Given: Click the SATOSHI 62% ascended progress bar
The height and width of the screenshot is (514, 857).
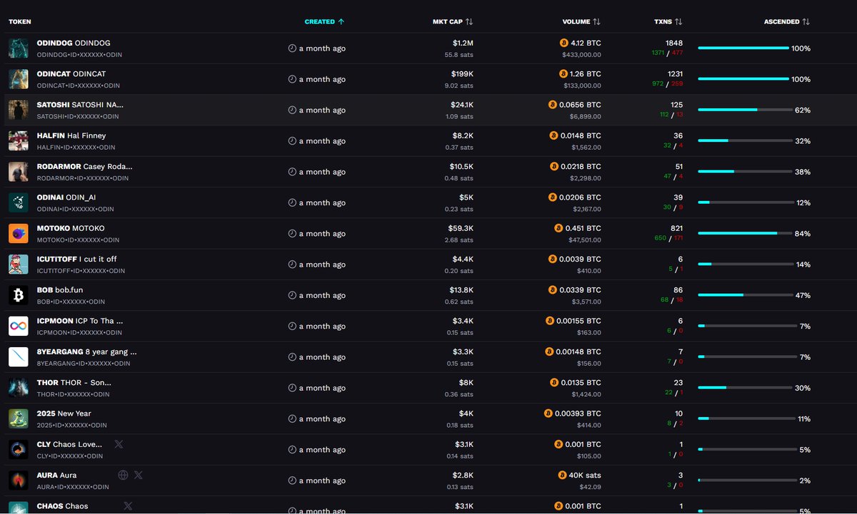Looking at the screenshot, I should coord(745,110).
